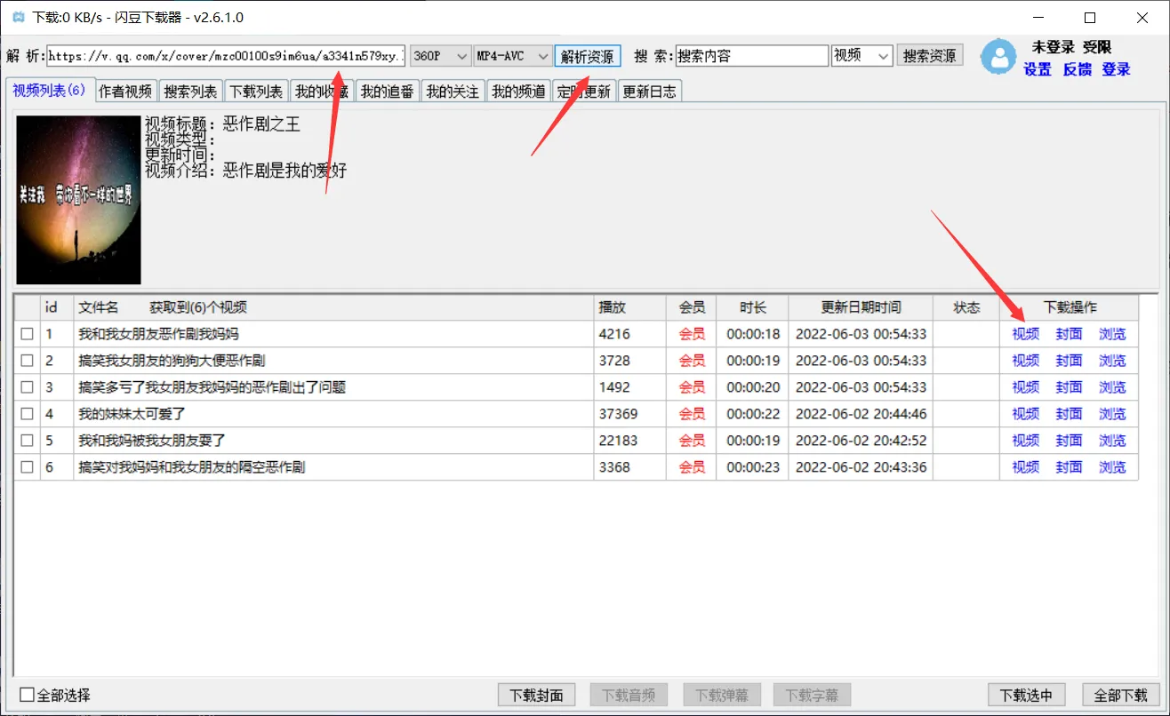The height and width of the screenshot is (716, 1170).
Task: Click the 全部下载 button
Action: click(1120, 695)
